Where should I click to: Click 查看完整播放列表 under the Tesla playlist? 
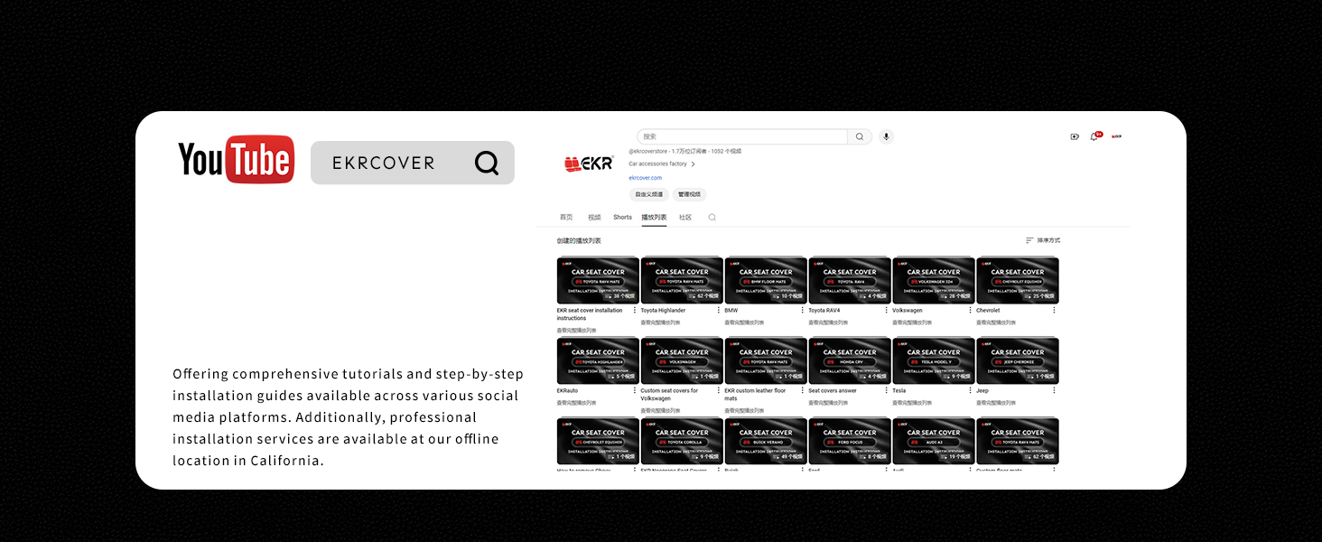(912, 403)
